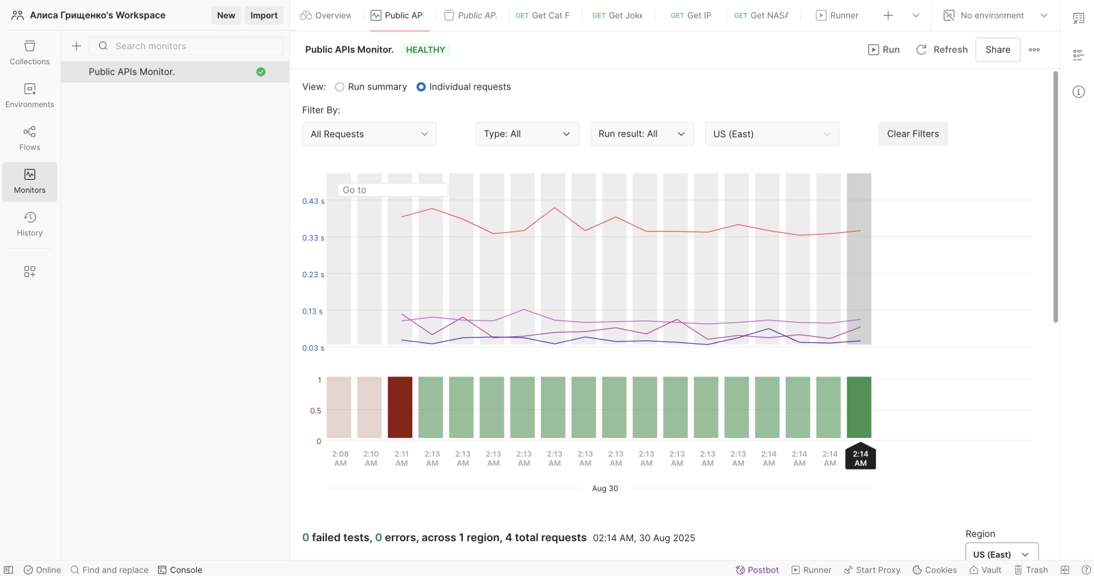Screen dimensions: 1094x576
Task: Click the 2:08 AM run bar
Action: coord(339,407)
